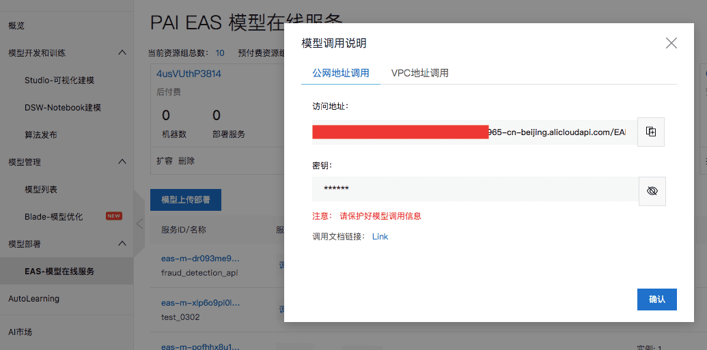Screen dimensions: 707x350
Task: Open resource group 4usVUthP3814 link
Action: (189, 74)
